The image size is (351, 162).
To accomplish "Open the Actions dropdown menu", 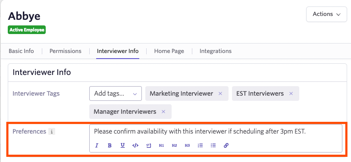I will (326, 14).
